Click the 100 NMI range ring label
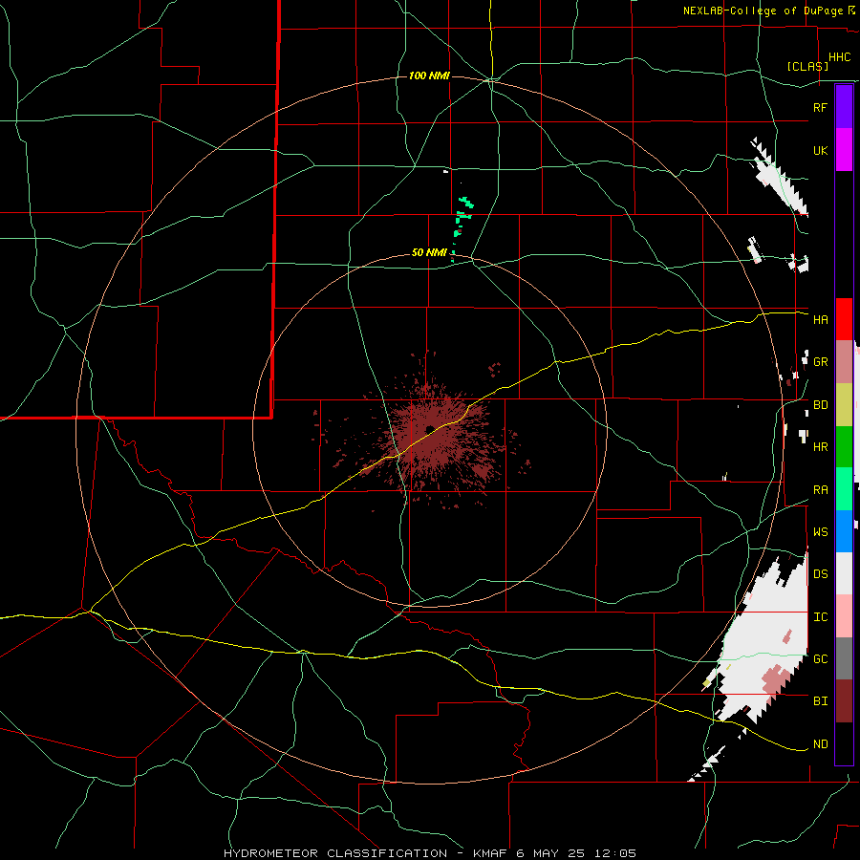The height and width of the screenshot is (860, 860). [429, 75]
